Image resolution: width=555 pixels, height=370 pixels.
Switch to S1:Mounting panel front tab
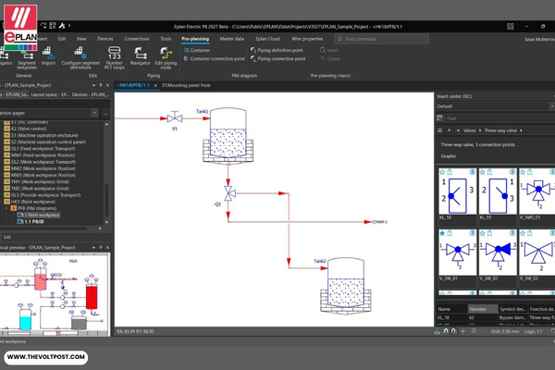point(186,85)
